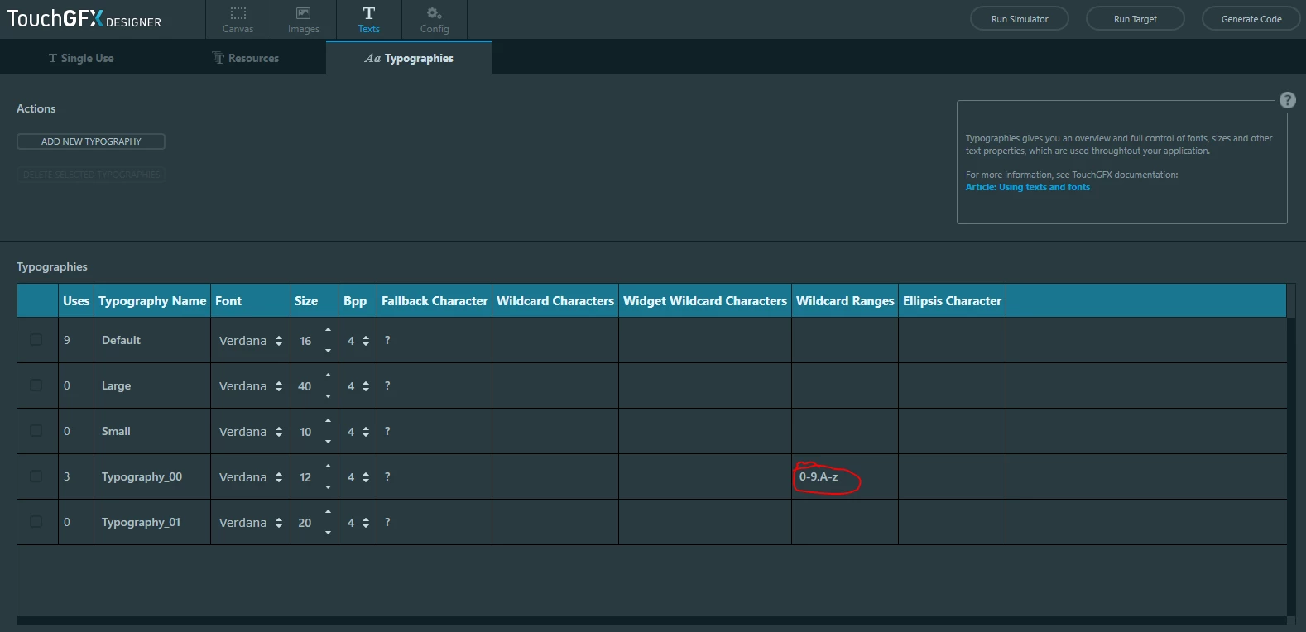
Task: Open Bpp dropdown for Large typography
Action: pyautogui.click(x=358, y=386)
